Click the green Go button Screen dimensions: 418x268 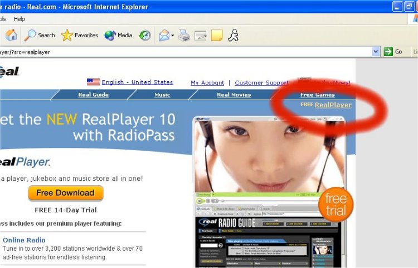393,51
